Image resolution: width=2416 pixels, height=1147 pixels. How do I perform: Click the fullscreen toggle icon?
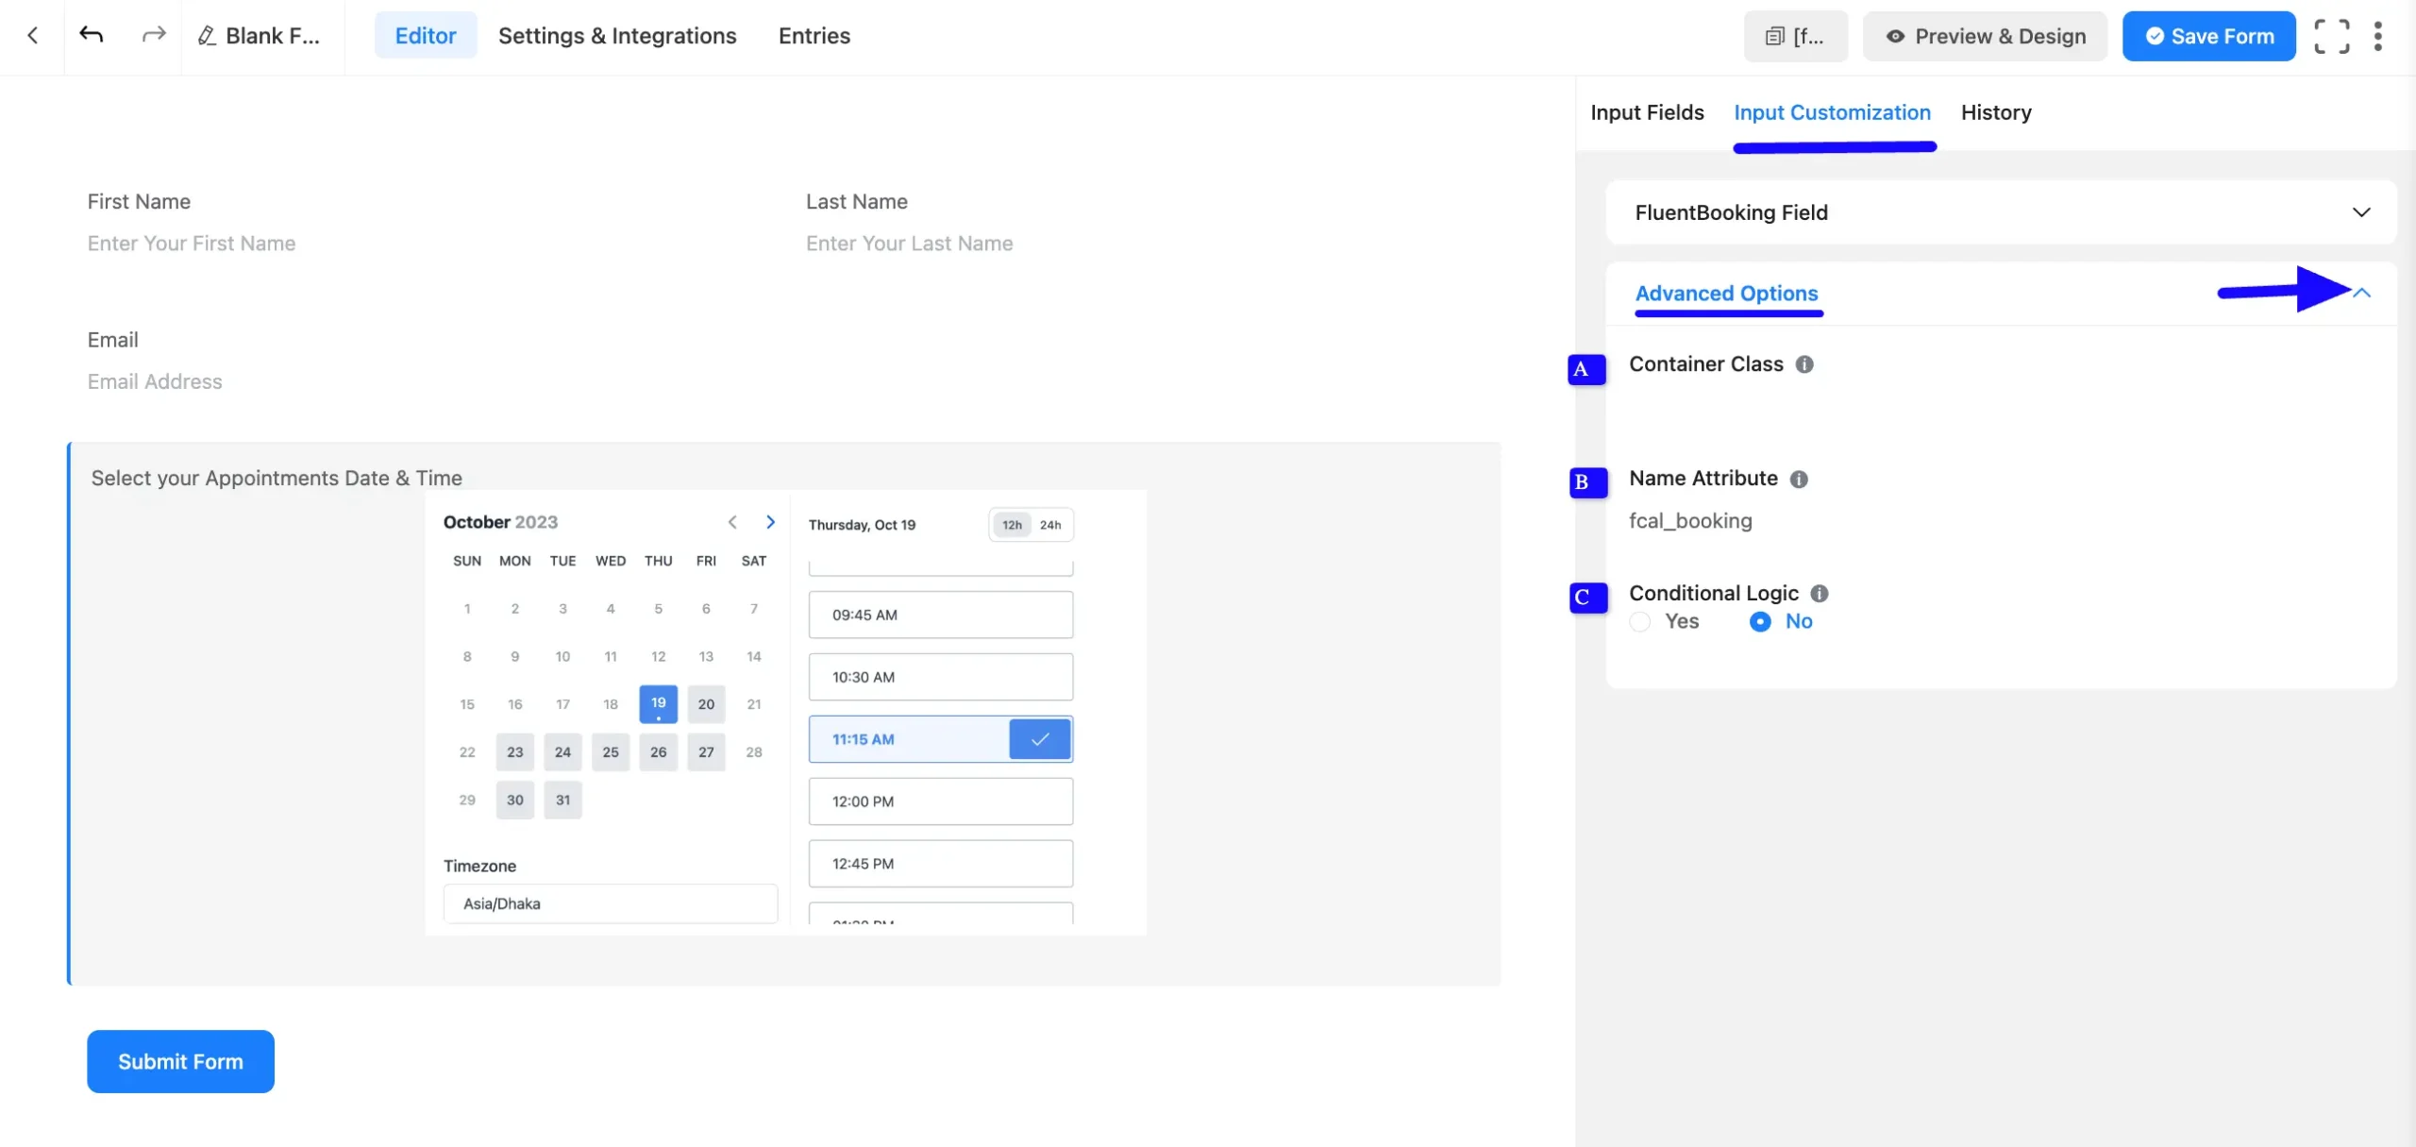pyautogui.click(x=2331, y=37)
